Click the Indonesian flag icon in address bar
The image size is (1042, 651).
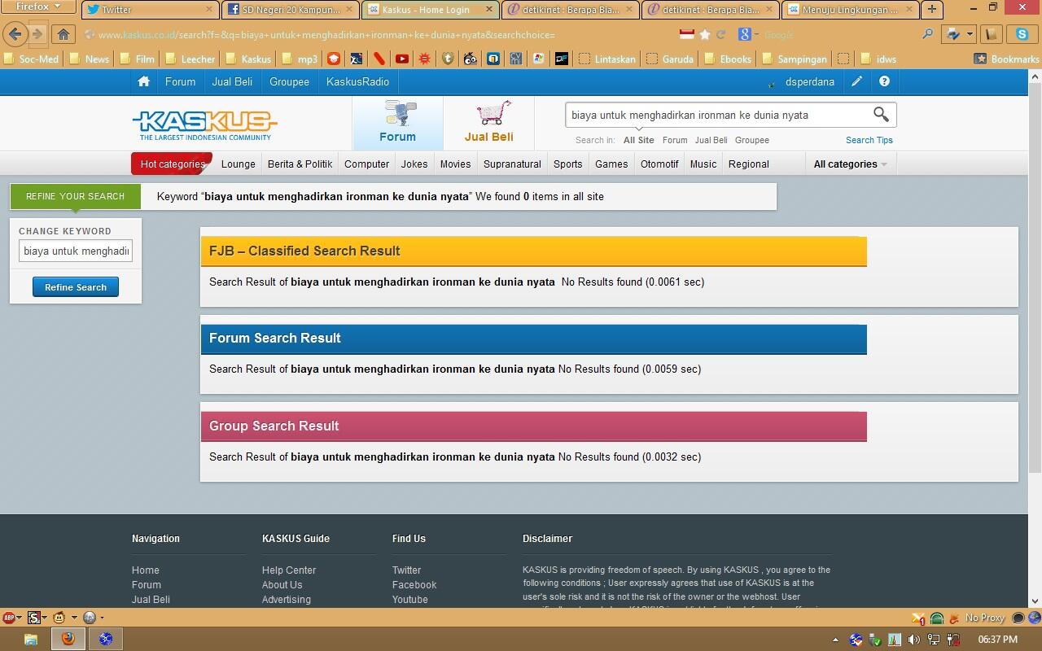[686, 34]
